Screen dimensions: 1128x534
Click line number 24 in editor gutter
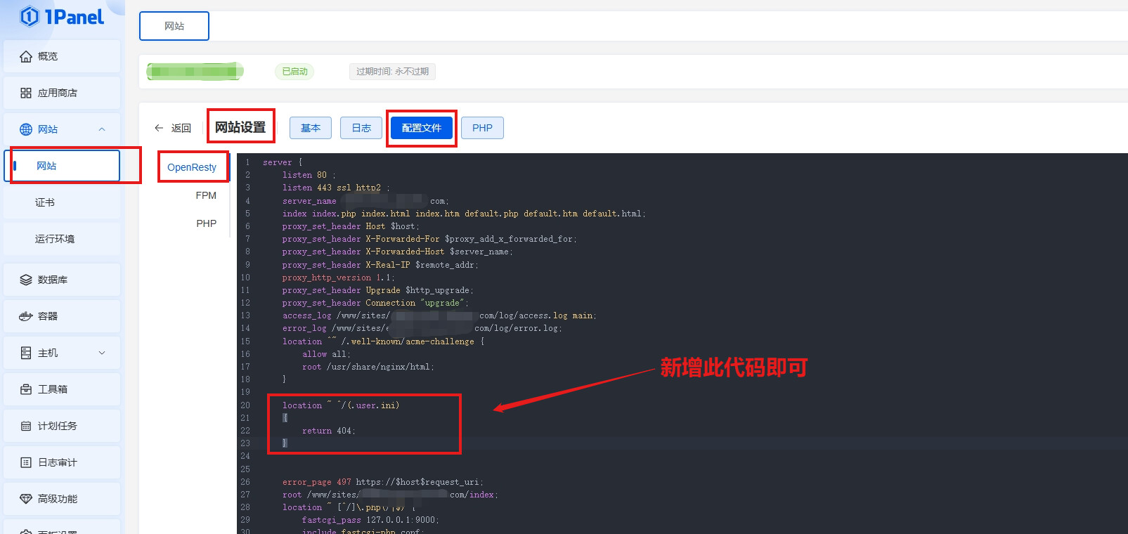[245, 456]
